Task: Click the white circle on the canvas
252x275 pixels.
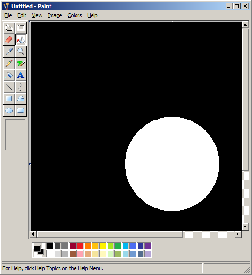Action: pyautogui.click(x=172, y=164)
